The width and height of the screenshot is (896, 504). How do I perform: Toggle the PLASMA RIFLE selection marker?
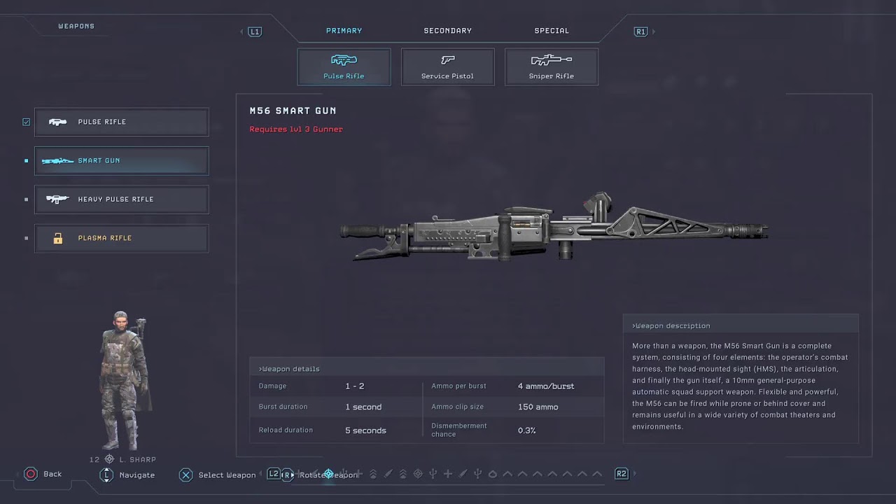tap(27, 238)
